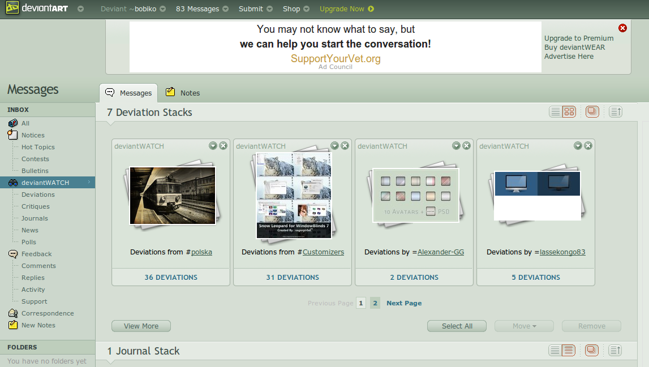Click the Messages tab speech bubble icon
The height and width of the screenshot is (367, 649).
pos(110,92)
